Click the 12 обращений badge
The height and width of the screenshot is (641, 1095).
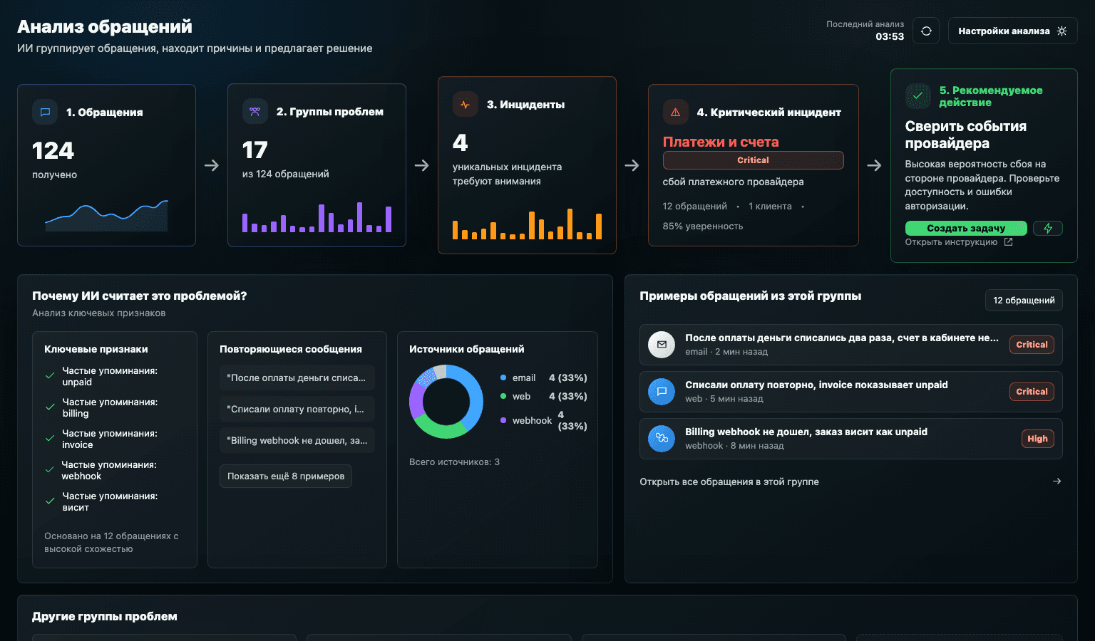(x=1024, y=300)
